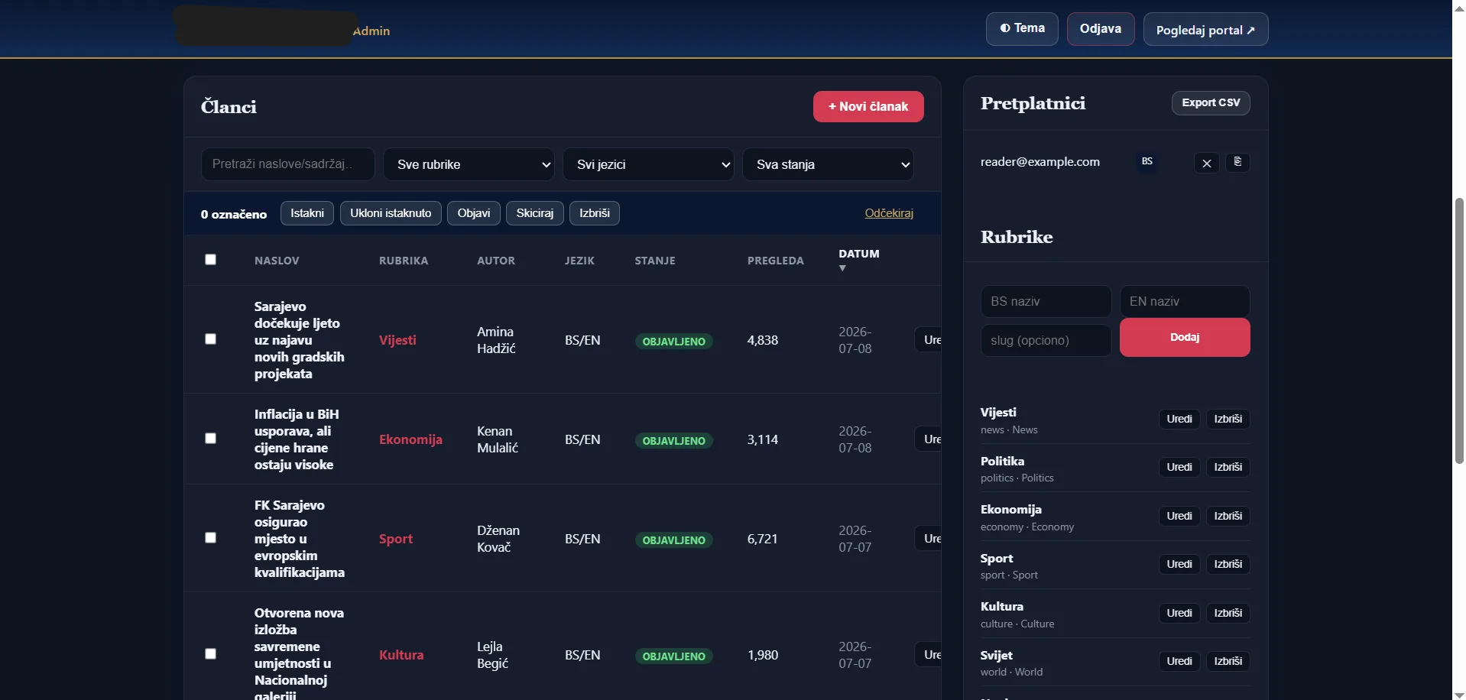
Task: Open the Sve rubrike category filter
Action: coord(469,164)
